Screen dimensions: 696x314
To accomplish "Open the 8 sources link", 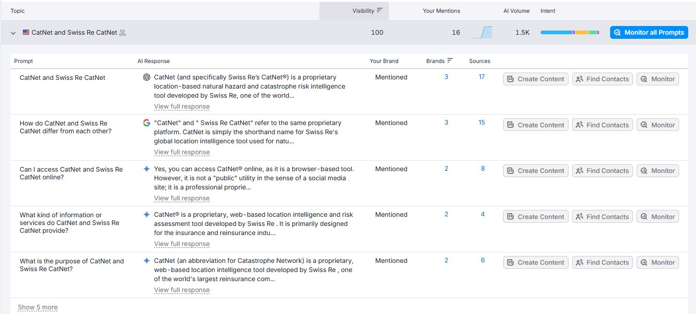I will 483,168.
